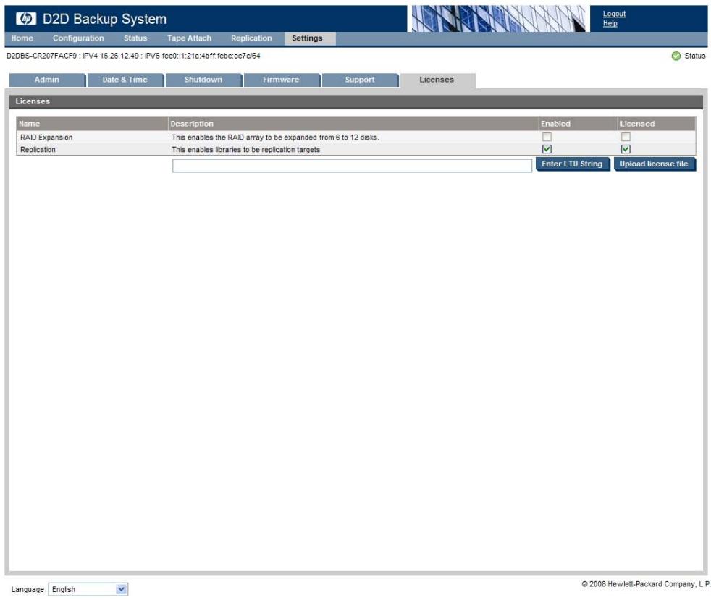Click the building banner image
The image size is (711, 600).
point(498,19)
